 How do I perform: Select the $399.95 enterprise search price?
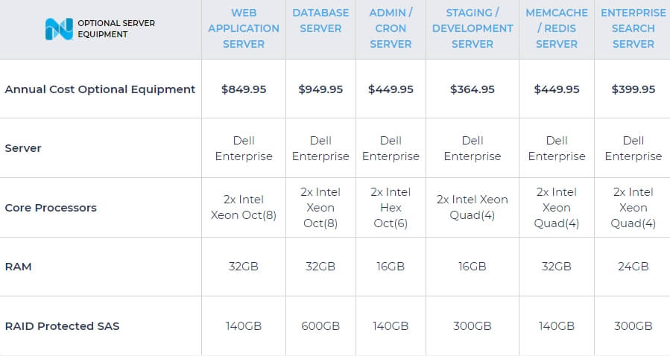pyautogui.click(x=633, y=89)
